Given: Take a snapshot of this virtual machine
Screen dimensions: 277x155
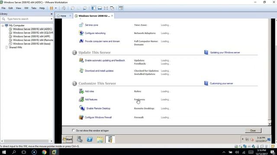Looking at the screenshot, I should click(x=73, y=8).
